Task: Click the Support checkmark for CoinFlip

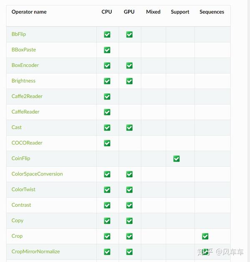Action: coord(176,159)
